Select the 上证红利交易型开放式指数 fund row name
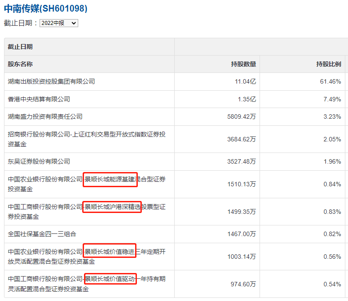 (x=87, y=139)
